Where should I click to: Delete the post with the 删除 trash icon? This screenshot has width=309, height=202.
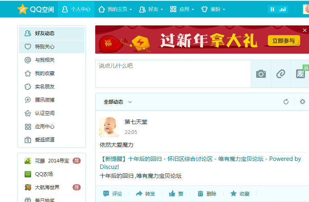200,194
